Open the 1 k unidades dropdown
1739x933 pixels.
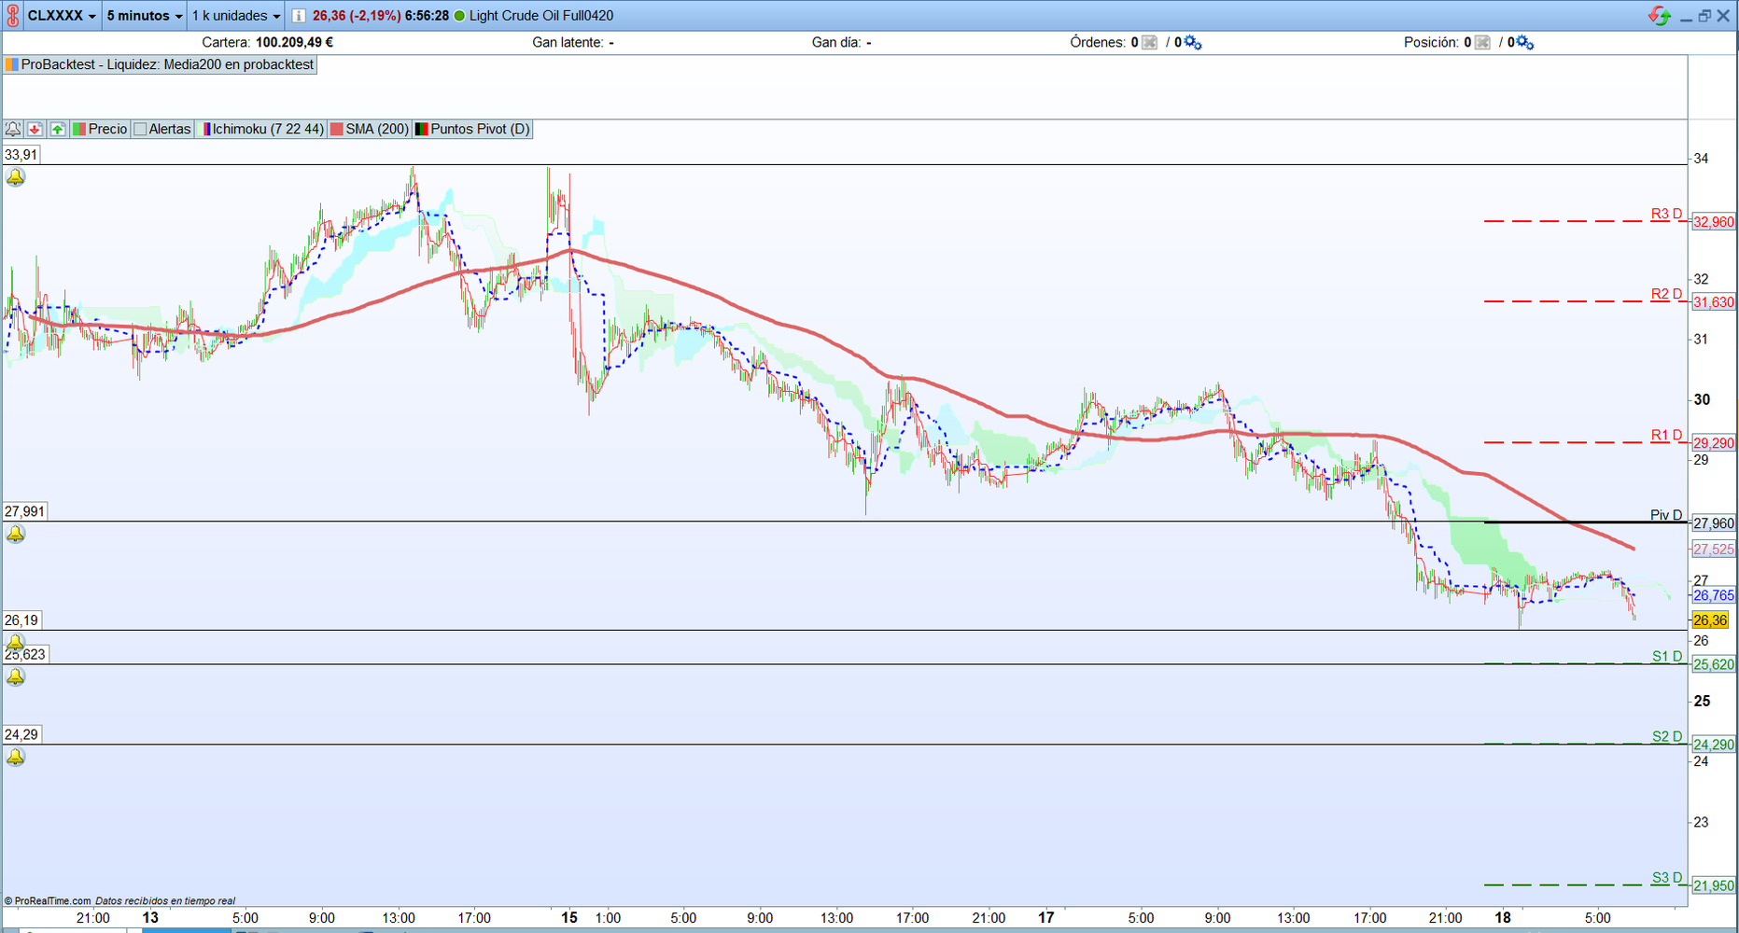pos(236,16)
